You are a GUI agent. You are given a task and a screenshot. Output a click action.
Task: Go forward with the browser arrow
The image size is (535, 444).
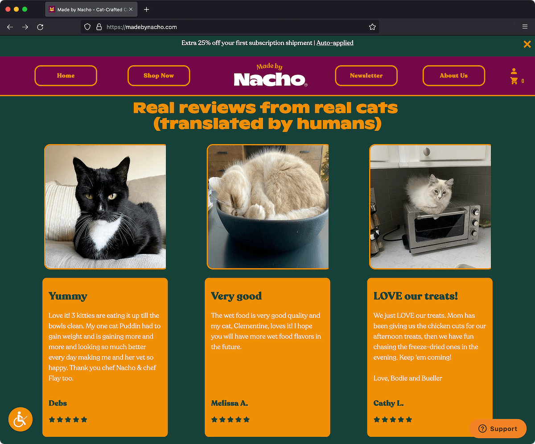coord(25,27)
